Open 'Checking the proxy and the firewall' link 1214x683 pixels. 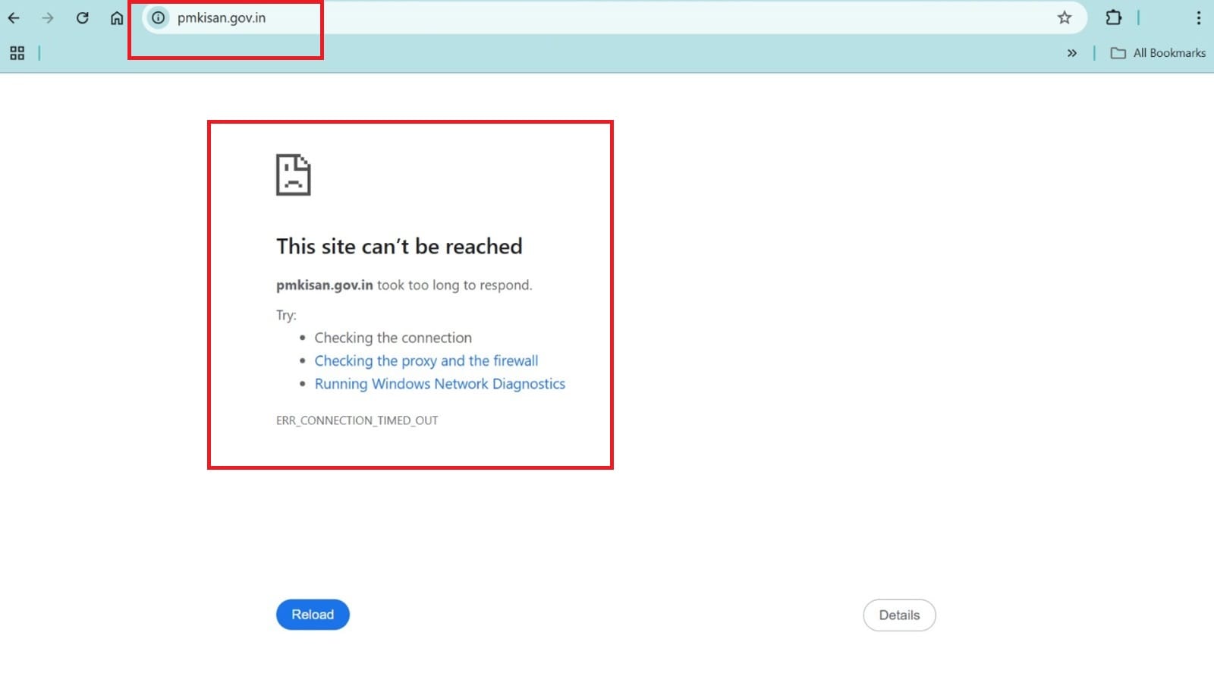pyautogui.click(x=426, y=361)
